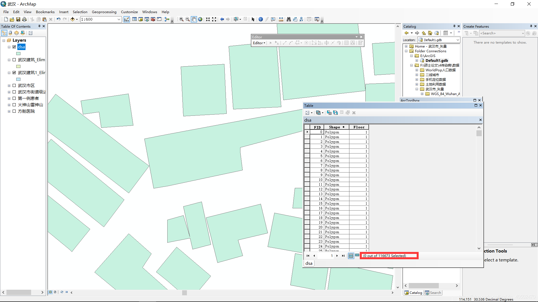Viewport: 538px width, 302px height.
Task: Click the Go To Last Record button
Action: point(343,256)
